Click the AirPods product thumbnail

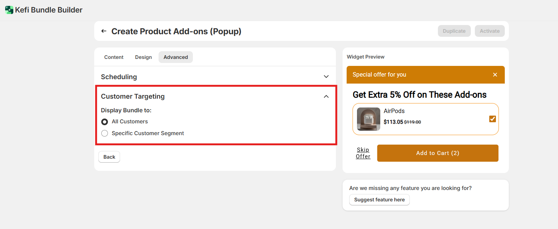368,119
